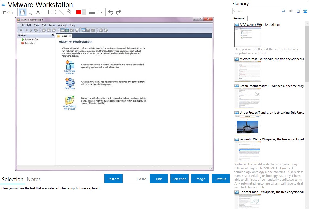Image resolution: width=309 pixels, height=209 pixels.
Task: Open the Edit menu in VMware
Action: point(29,25)
